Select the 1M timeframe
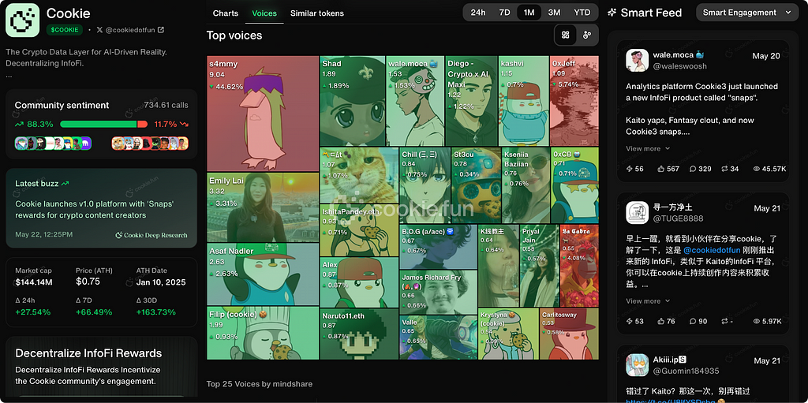Viewport: 808px width, 403px height. point(529,13)
